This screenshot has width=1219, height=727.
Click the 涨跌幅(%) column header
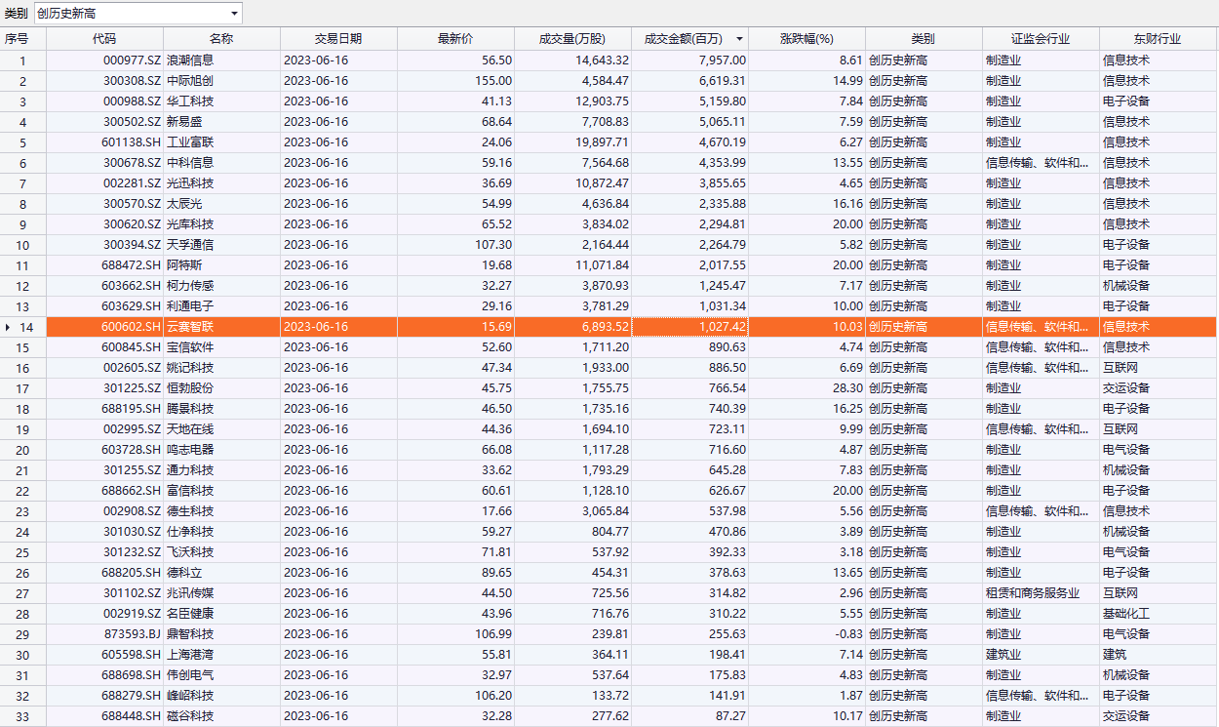(806, 39)
